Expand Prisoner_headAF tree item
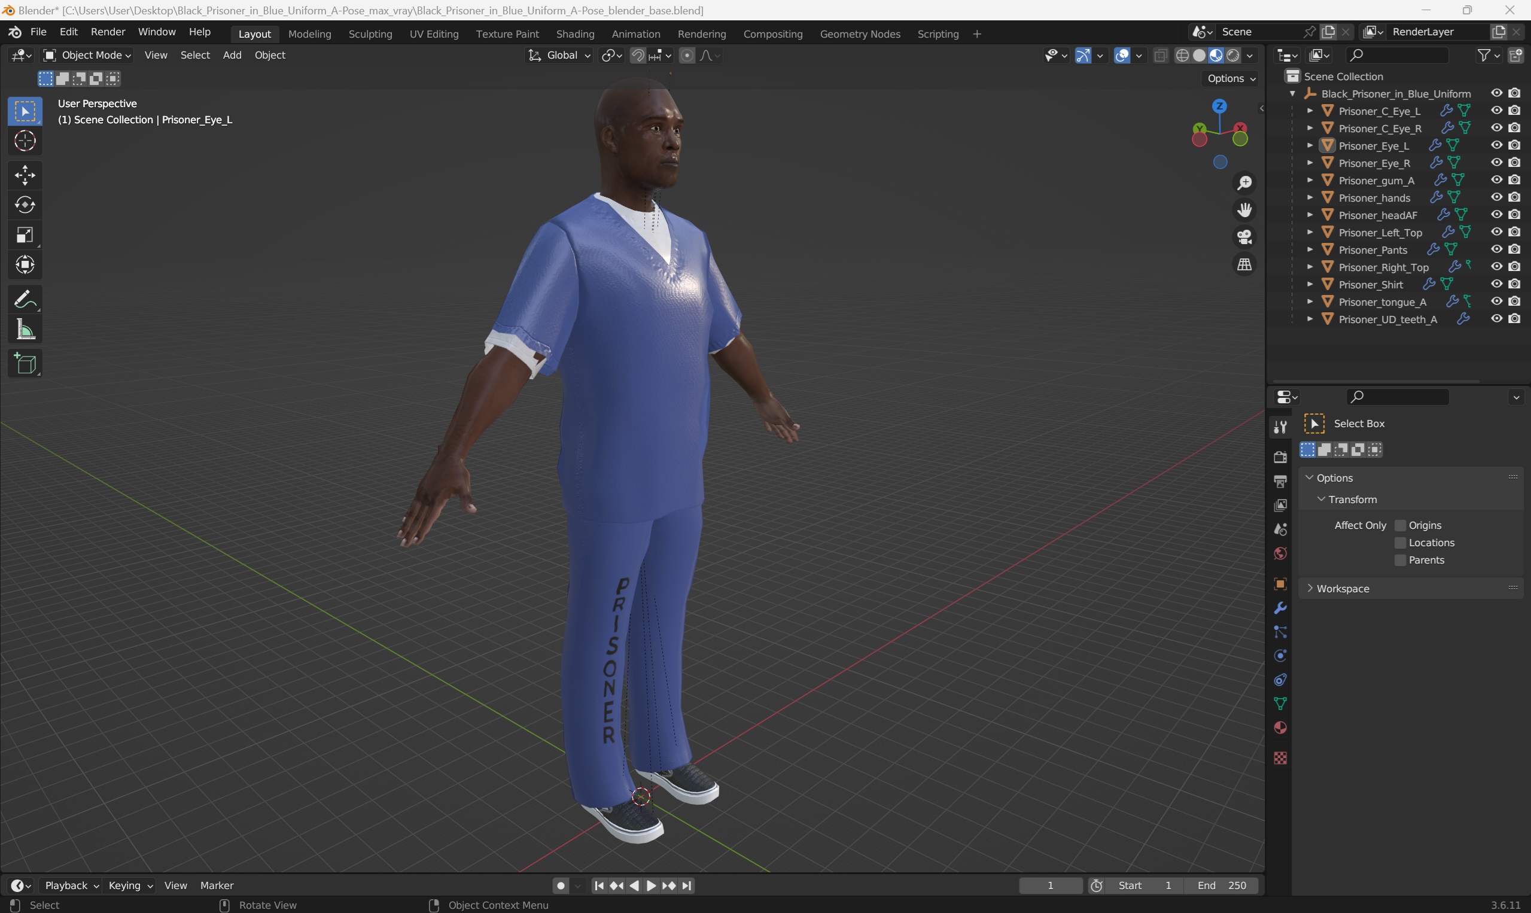The height and width of the screenshot is (913, 1531). pyautogui.click(x=1310, y=215)
